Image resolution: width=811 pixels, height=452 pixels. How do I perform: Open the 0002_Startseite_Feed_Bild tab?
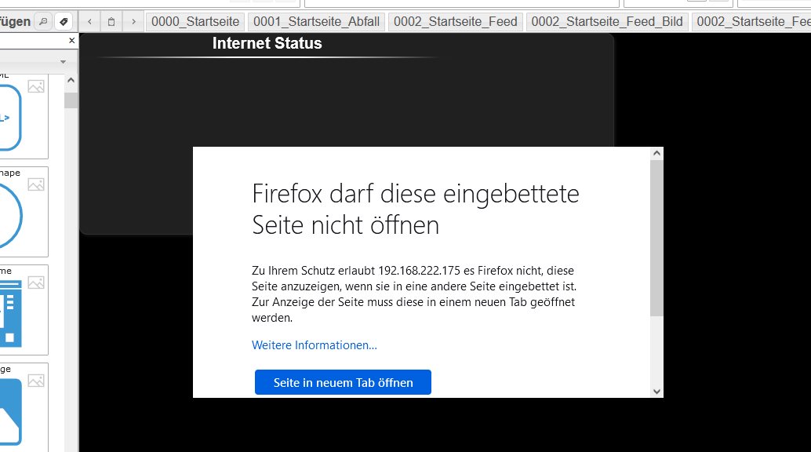(x=607, y=22)
